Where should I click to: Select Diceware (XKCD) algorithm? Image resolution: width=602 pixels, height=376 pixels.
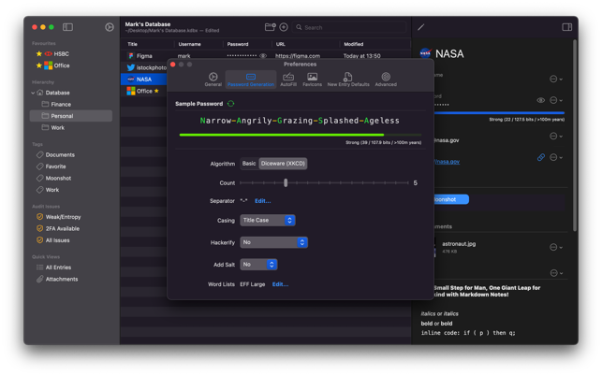click(x=283, y=164)
